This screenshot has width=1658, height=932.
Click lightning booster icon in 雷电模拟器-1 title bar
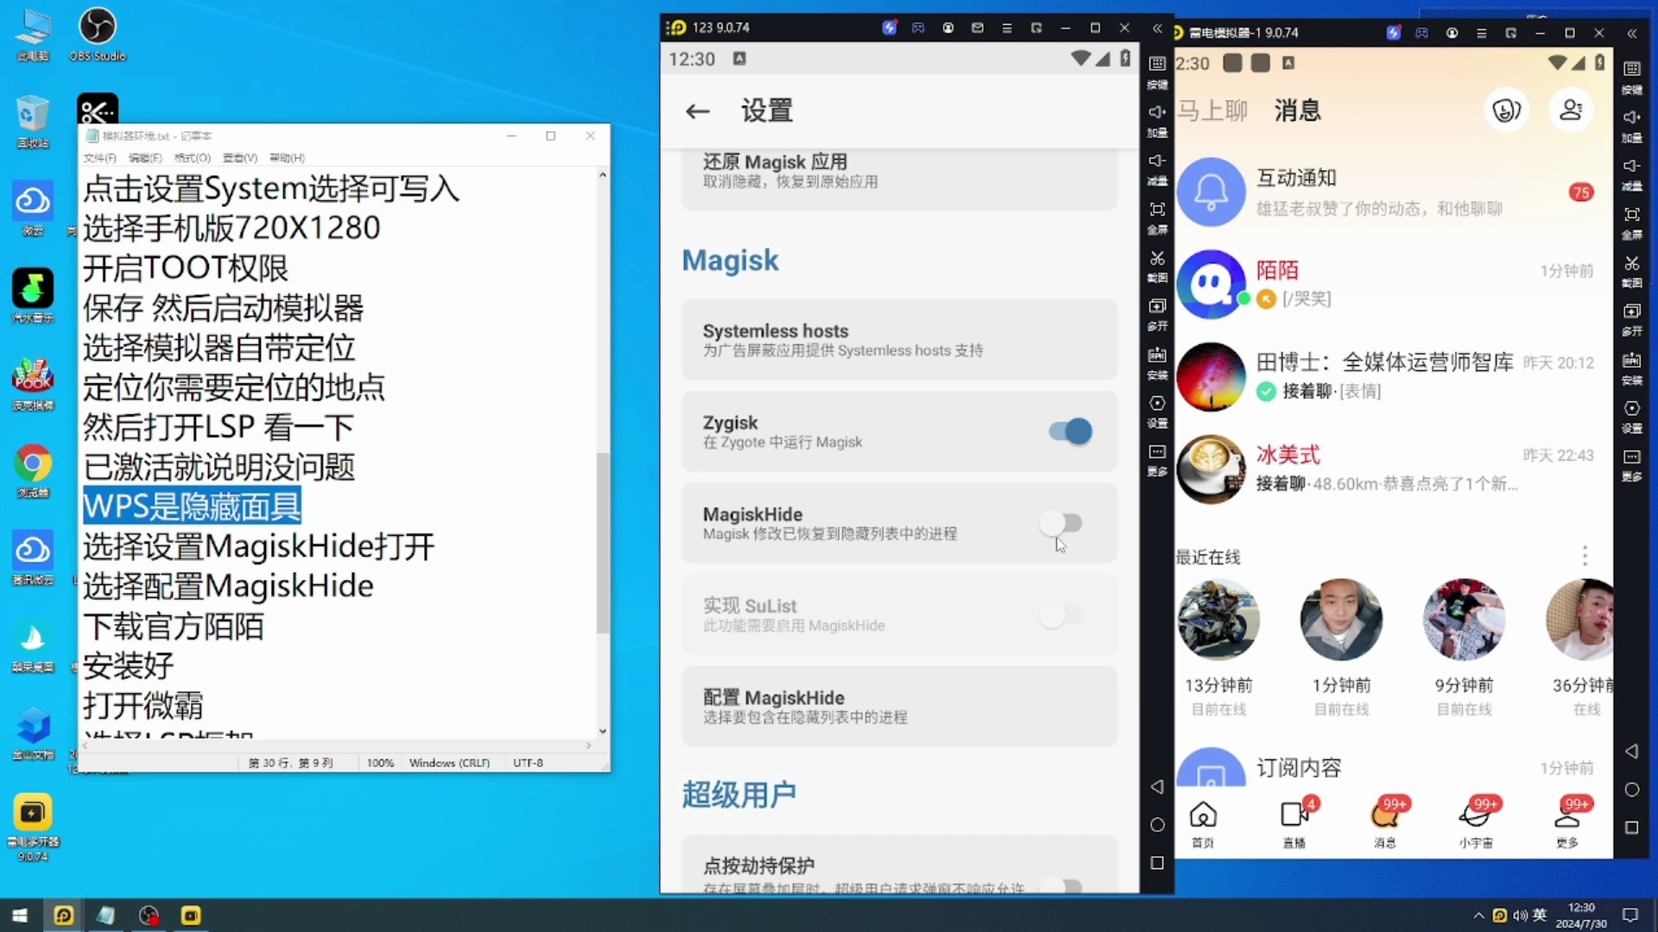pos(1393,33)
